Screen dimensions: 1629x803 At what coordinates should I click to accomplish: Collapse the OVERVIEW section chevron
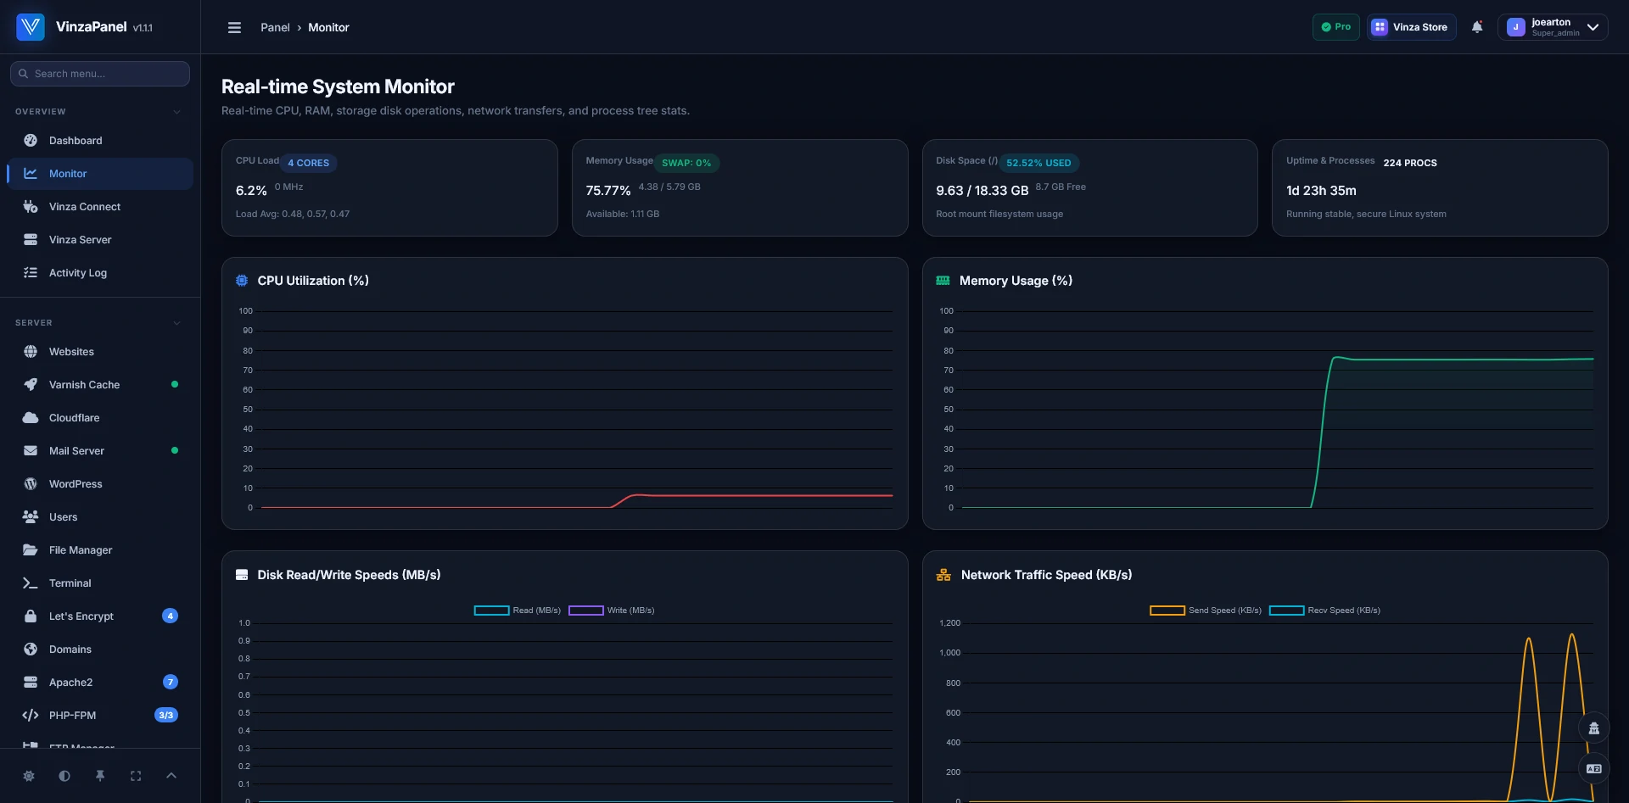176,112
